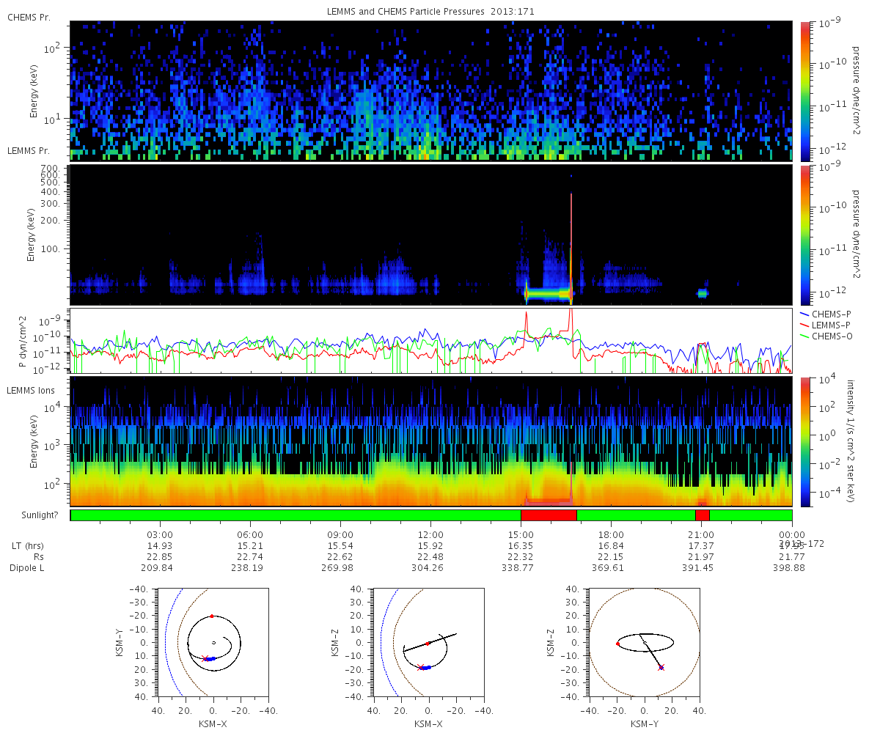
Task: Click the CHEMS Pr. panel label
Action: 29,17
